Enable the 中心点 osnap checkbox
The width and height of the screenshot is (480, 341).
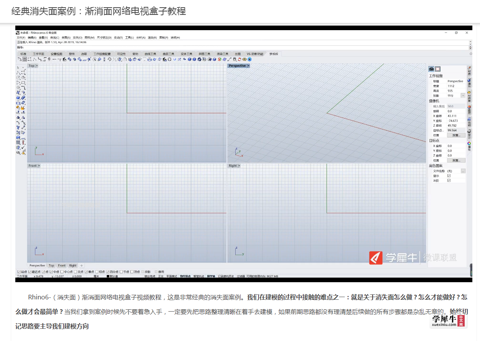(62, 272)
